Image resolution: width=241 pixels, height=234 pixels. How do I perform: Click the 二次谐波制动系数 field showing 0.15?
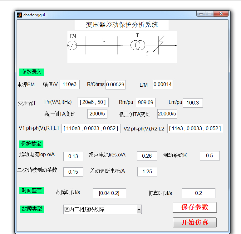[x=73, y=172]
